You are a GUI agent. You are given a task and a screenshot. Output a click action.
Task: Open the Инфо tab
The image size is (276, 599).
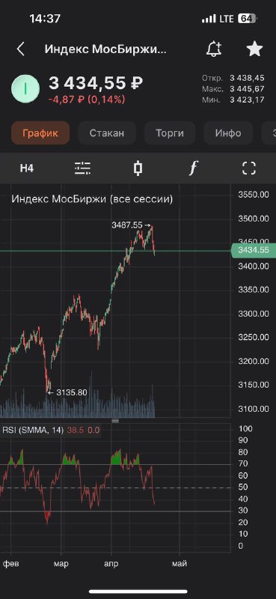pos(228,133)
